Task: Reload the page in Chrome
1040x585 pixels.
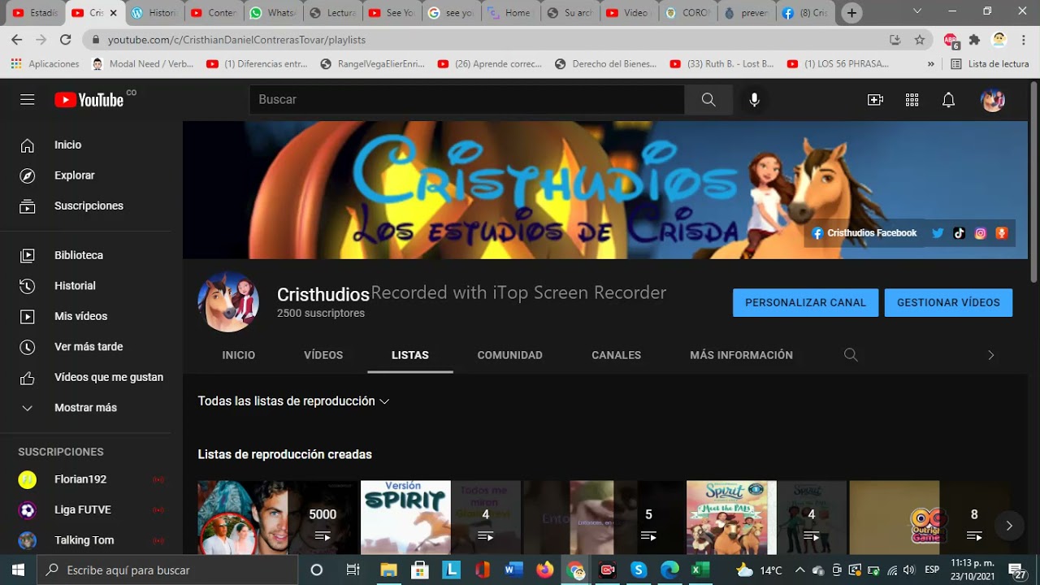Action: pos(66,39)
